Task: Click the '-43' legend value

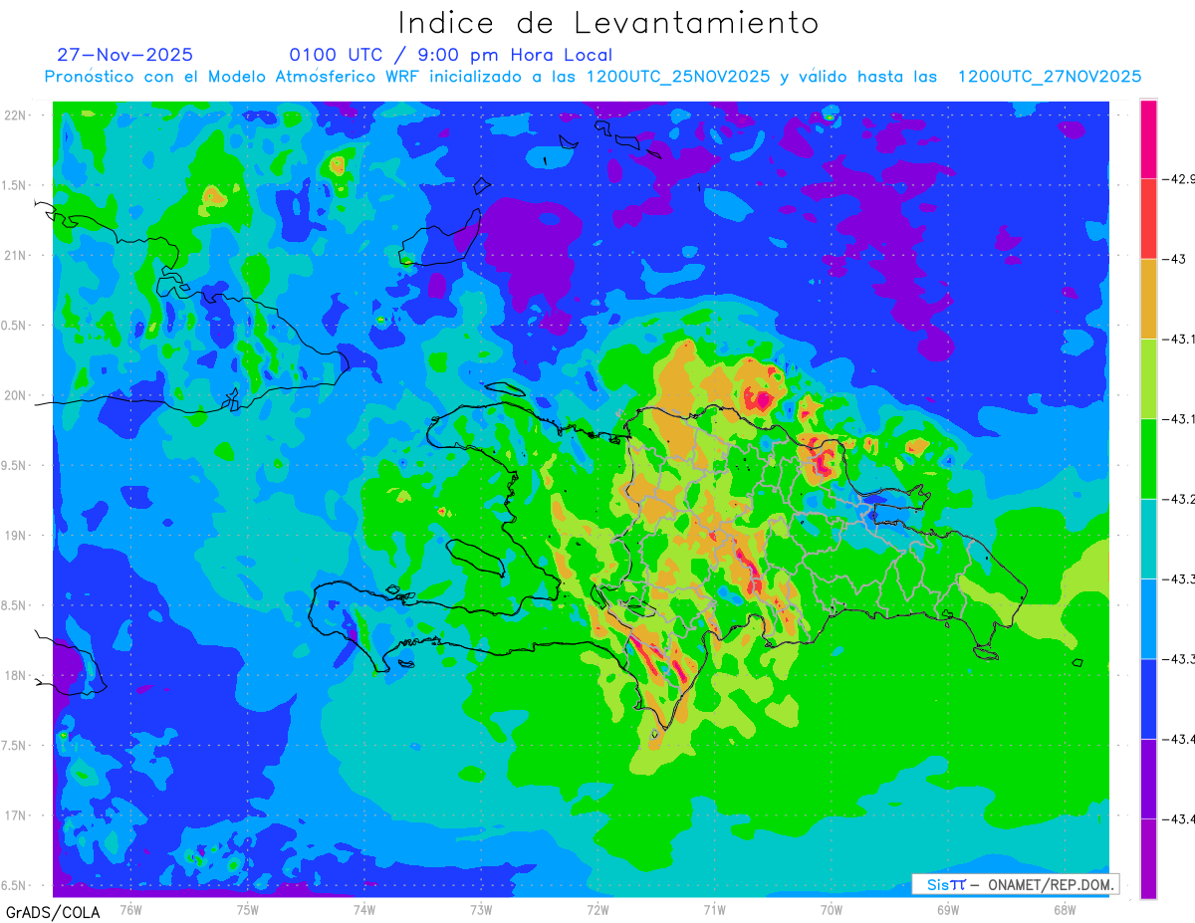Action: click(x=1173, y=259)
